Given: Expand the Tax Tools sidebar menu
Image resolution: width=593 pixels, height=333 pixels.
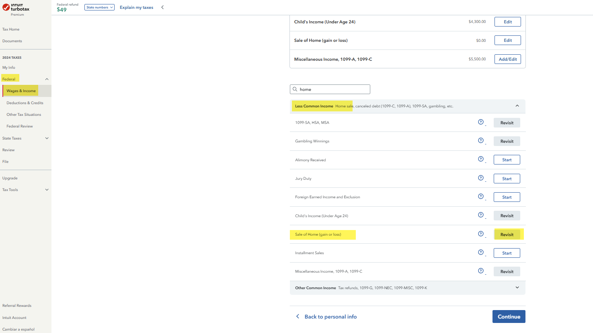Looking at the screenshot, I should [47, 190].
